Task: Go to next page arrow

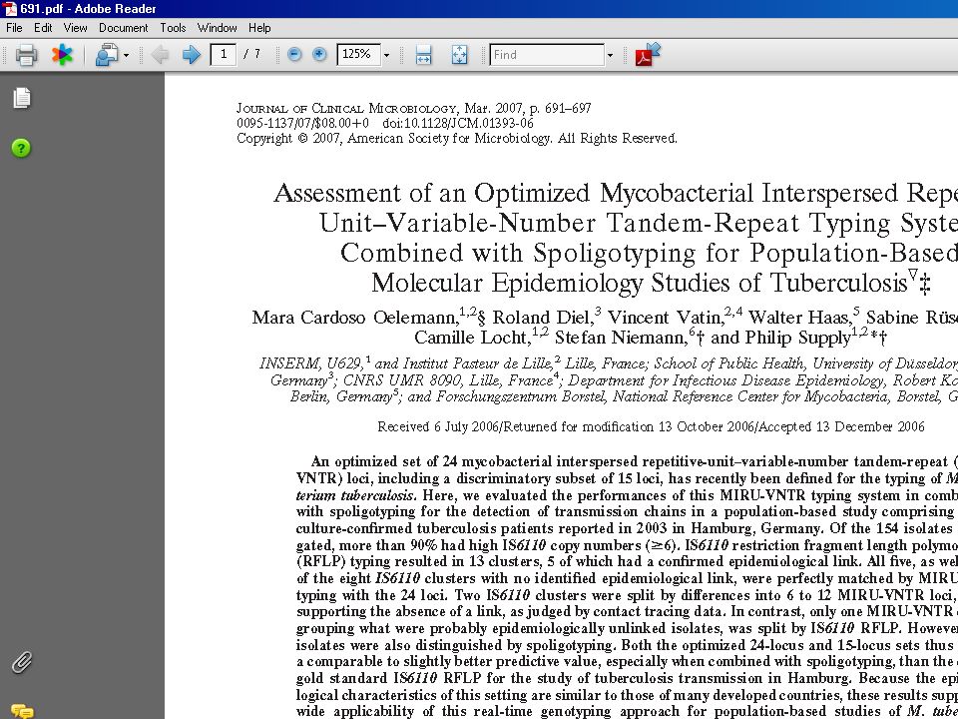Action: (192, 55)
